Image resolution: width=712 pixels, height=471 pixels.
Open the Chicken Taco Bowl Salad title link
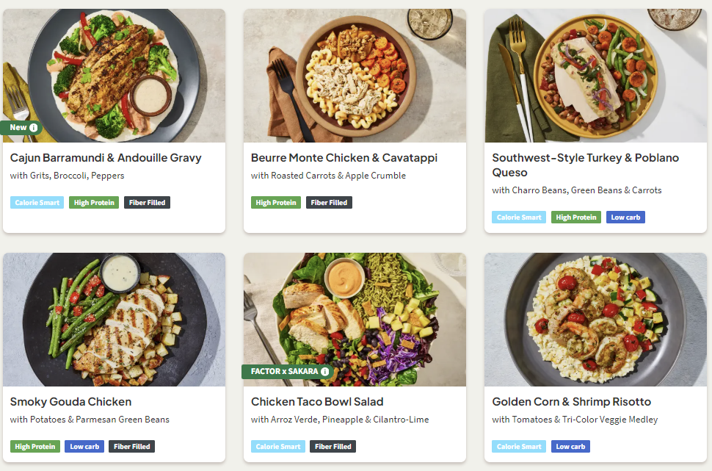tap(317, 402)
